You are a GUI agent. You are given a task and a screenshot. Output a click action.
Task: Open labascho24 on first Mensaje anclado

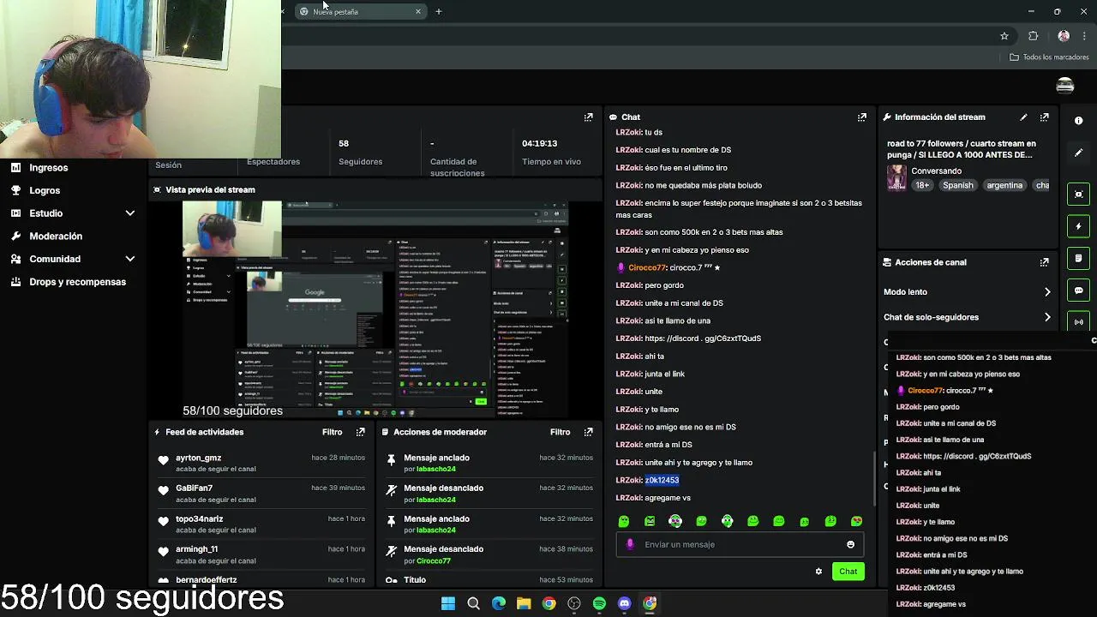tap(436, 470)
